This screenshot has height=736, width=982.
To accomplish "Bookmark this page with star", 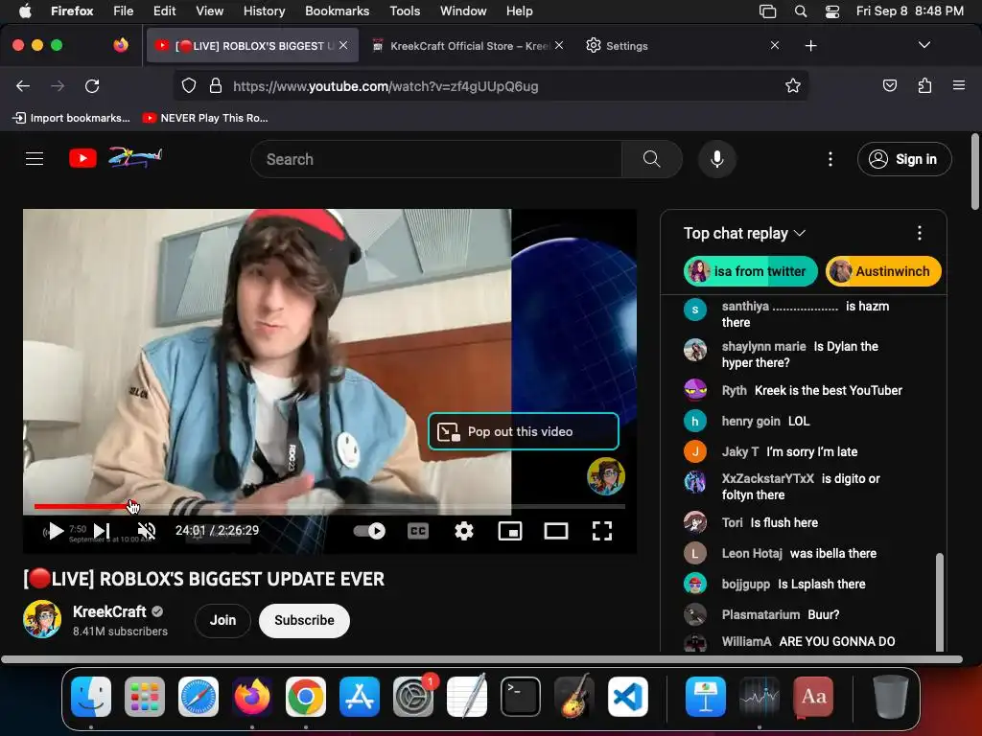I will pos(793,85).
